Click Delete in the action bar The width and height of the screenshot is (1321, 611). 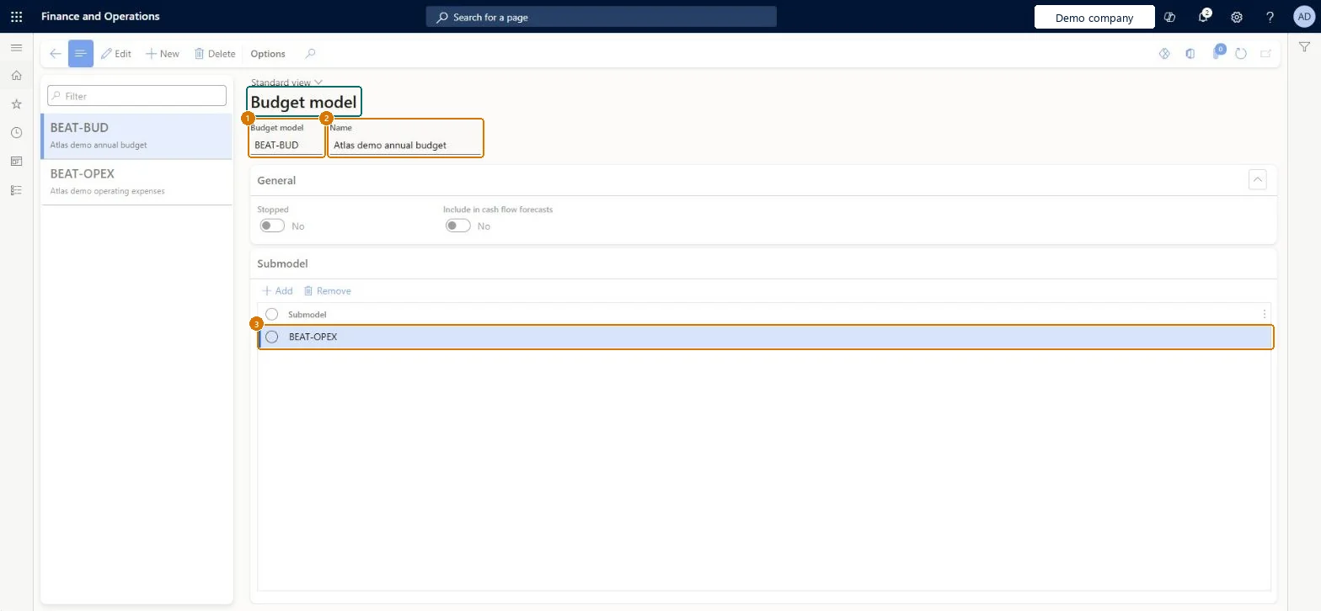(215, 54)
